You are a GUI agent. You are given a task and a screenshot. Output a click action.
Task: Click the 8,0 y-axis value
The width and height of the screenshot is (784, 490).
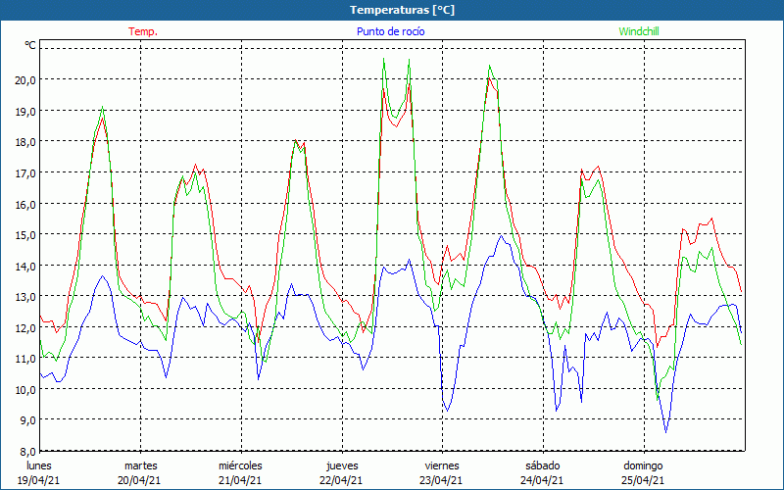tap(27, 452)
